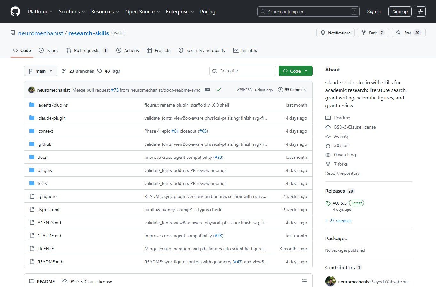
Task: Click the v0.15.5 release tag icon
Action: 328,203
